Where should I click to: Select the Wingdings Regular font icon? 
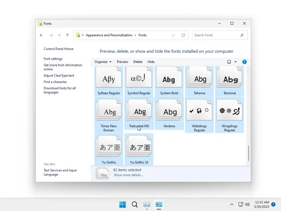coord(229,110)
